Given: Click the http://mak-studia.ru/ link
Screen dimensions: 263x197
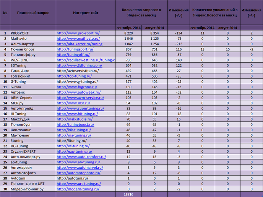Looking at the screenshot, I should click(x=75, y=119).
